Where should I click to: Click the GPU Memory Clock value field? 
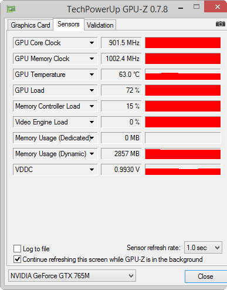click(121, 59)
